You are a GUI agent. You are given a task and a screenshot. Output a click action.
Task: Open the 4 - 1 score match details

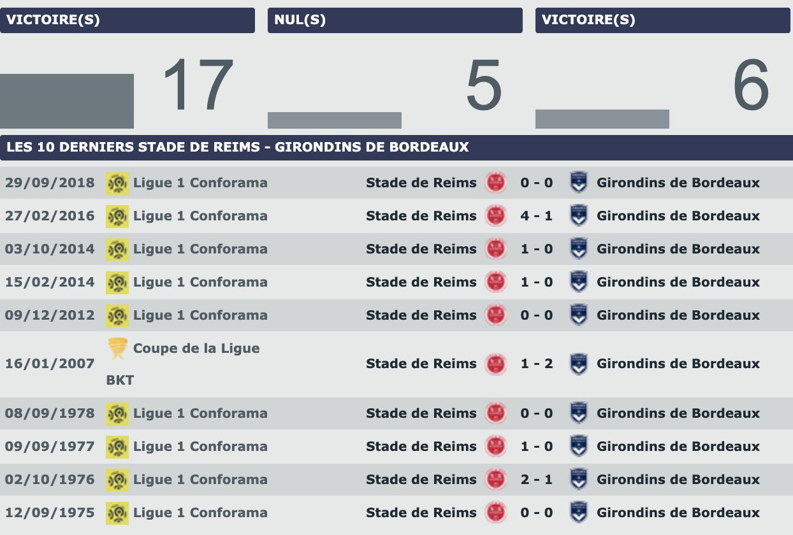(536, 216)
